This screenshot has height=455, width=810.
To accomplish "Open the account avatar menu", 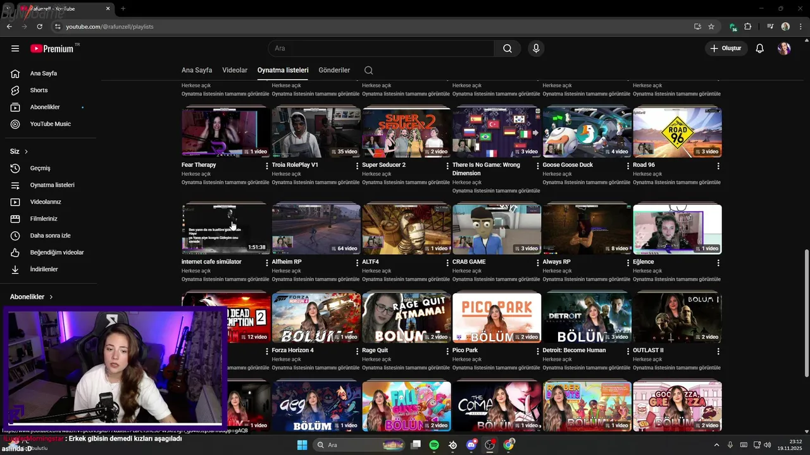I will tap(784, 49).
